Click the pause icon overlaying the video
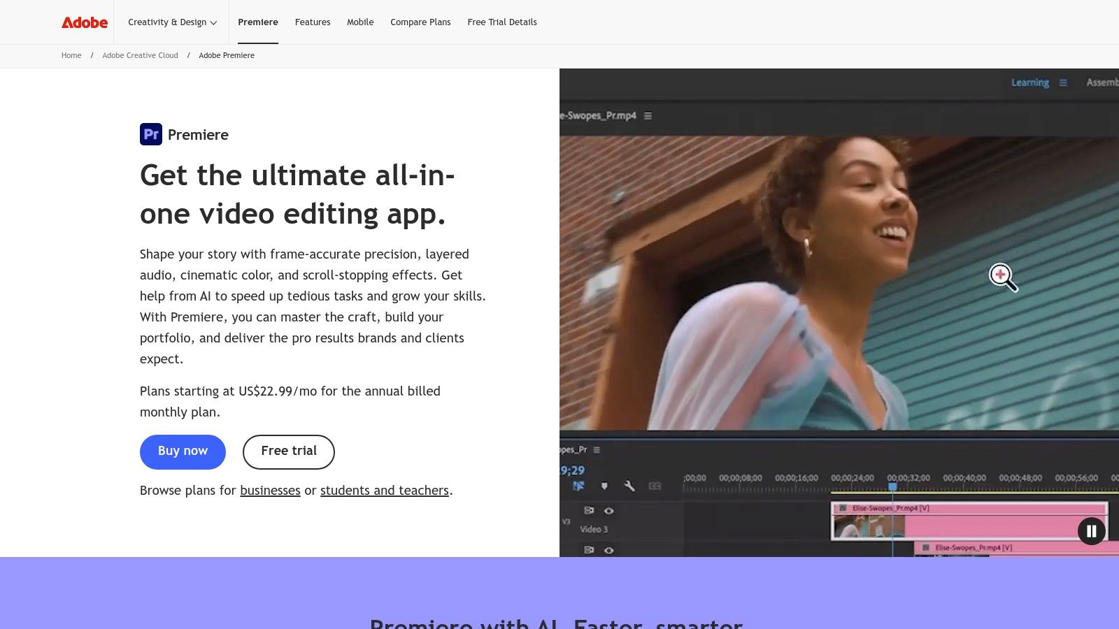The width and height of the screenshot is (1119, 629). (1091, 531)
